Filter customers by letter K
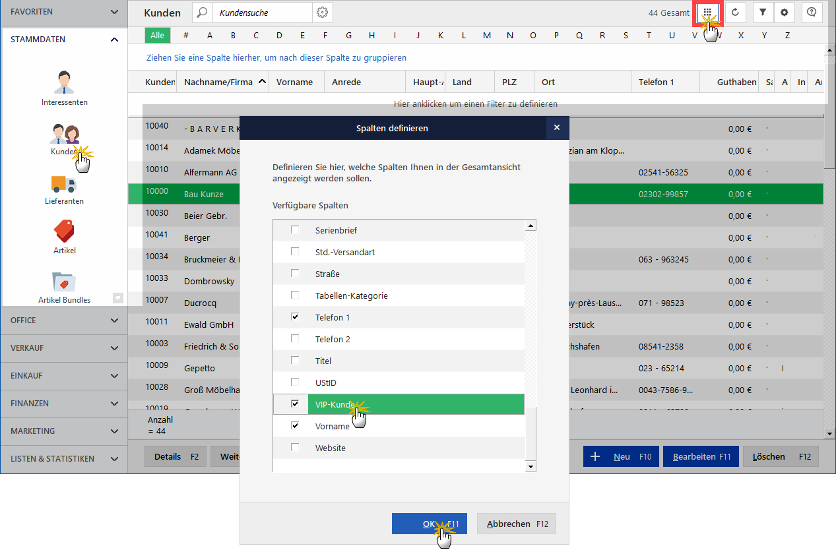Image resolution: width=836 pixels, height=550 pixels. 441,36
